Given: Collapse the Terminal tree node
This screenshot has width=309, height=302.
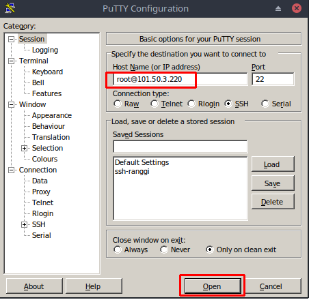Looking at the screenshot, I should pyautogui.click(x=11, y=61).
